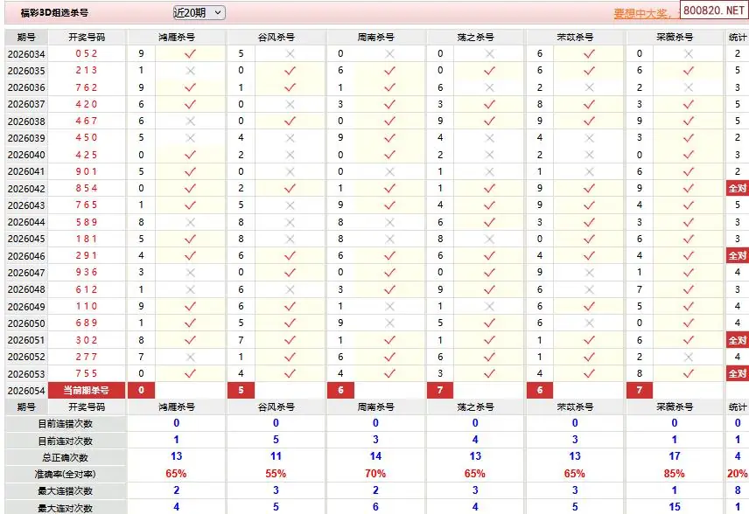
Task: Click the 准确率(全对率) row label
Action: [63, 474]
